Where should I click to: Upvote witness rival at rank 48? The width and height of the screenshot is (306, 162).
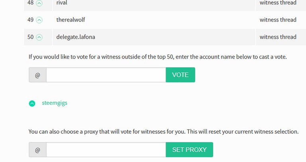(39, 3)
